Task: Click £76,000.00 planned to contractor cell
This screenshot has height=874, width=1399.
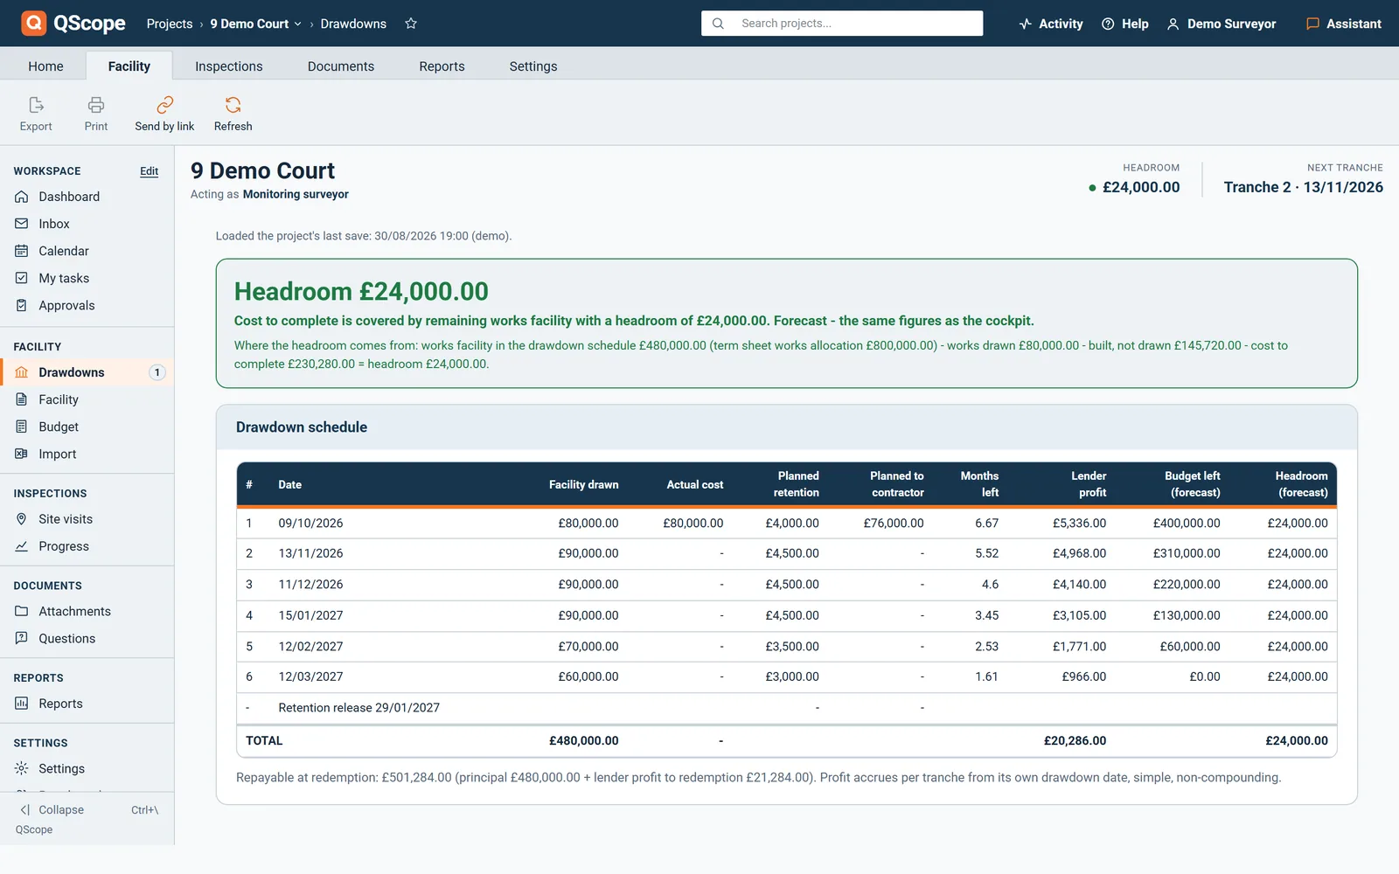Action: [x=893, y=523]
